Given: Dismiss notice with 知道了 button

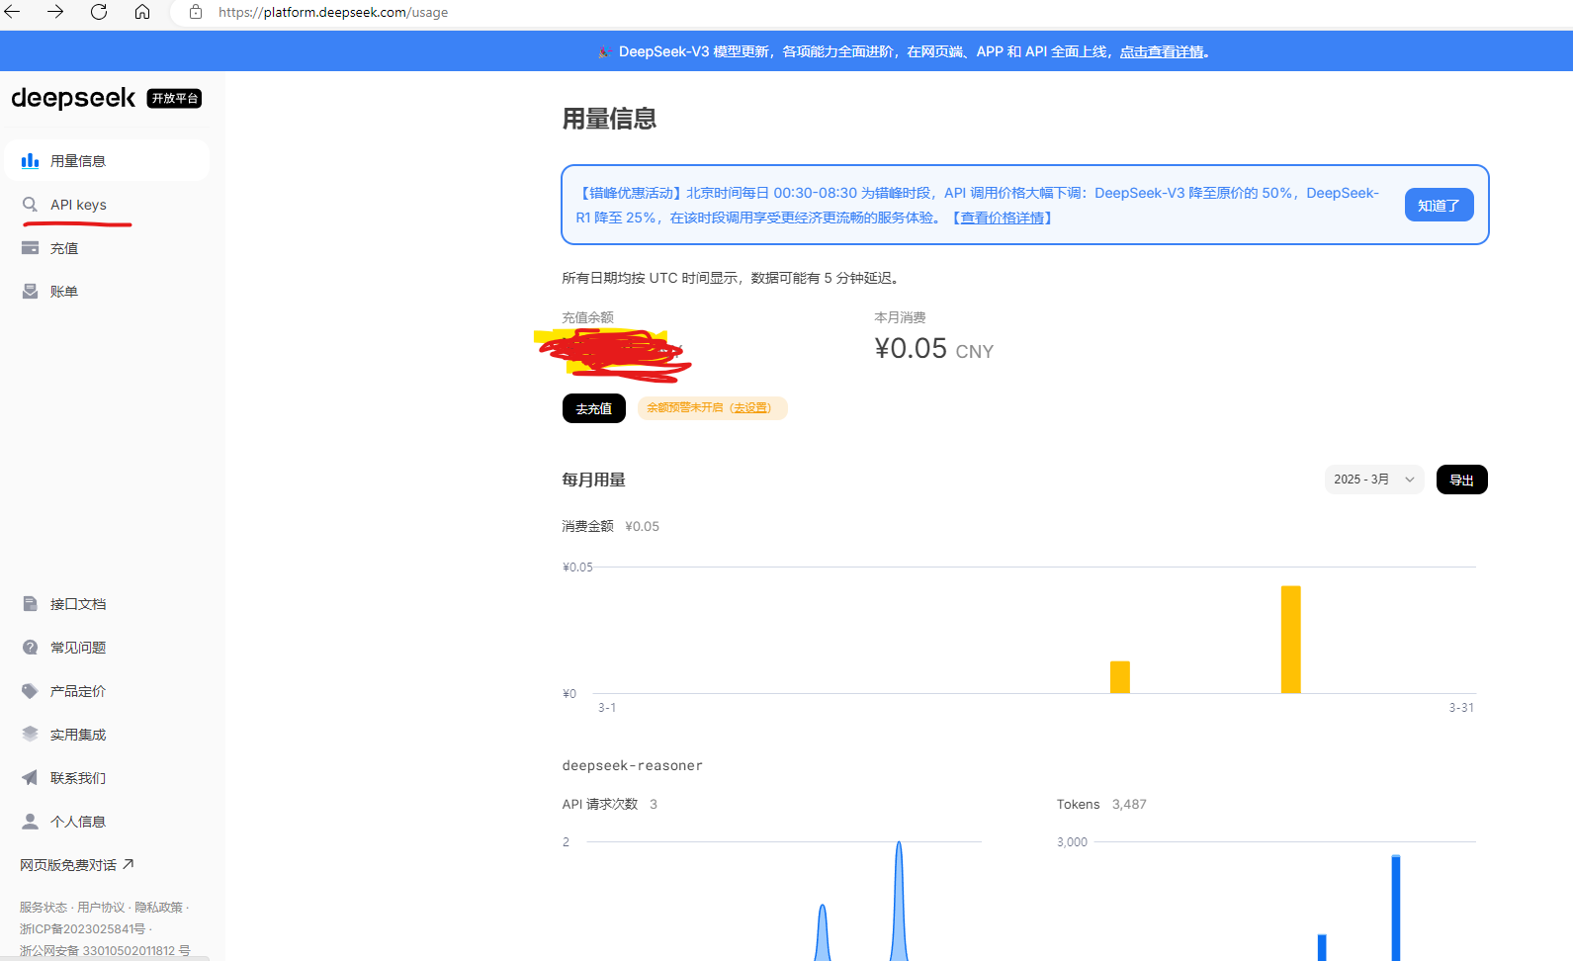Looking at the screenshot, I should point(1439,205).
